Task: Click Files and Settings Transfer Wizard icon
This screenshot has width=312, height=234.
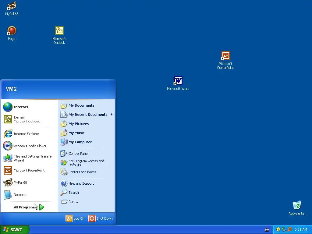Action: (8, 158)
